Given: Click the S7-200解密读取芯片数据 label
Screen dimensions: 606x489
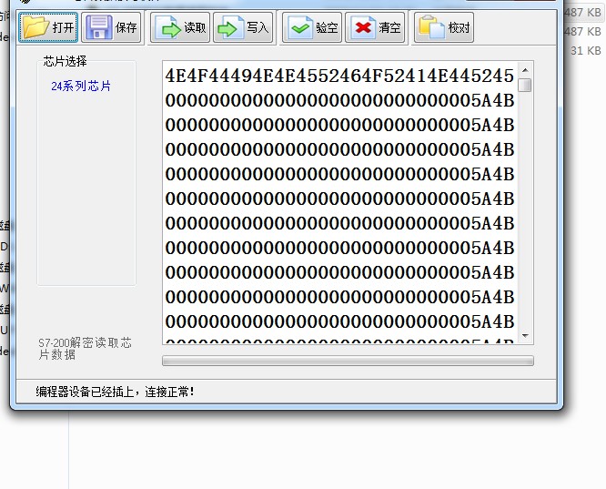Looking at the screenshot, I should [x=85, y=349].
